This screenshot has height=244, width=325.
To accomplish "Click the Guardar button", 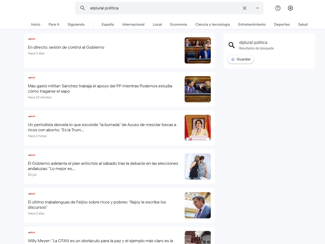I will tap(241, 59).
